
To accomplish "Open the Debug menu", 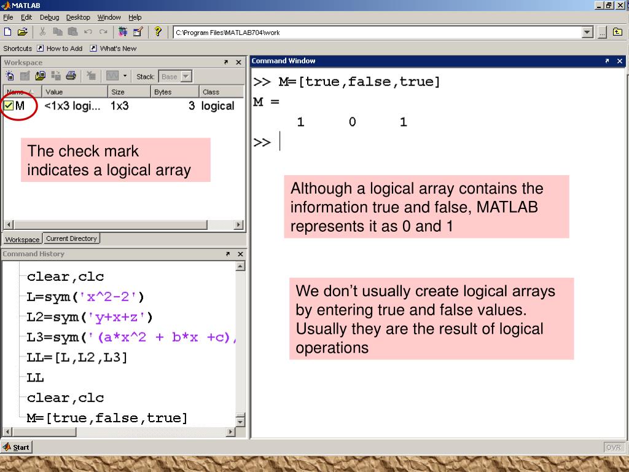I will 49,17.
